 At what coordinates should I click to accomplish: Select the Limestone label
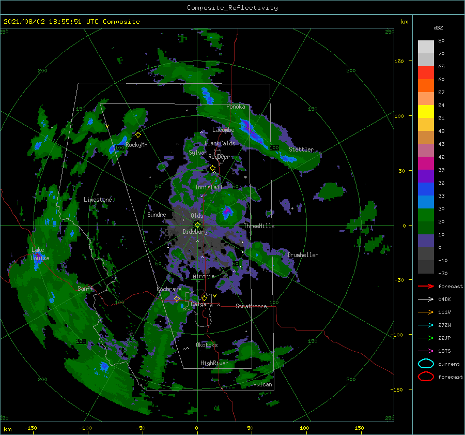pos(98,200)
